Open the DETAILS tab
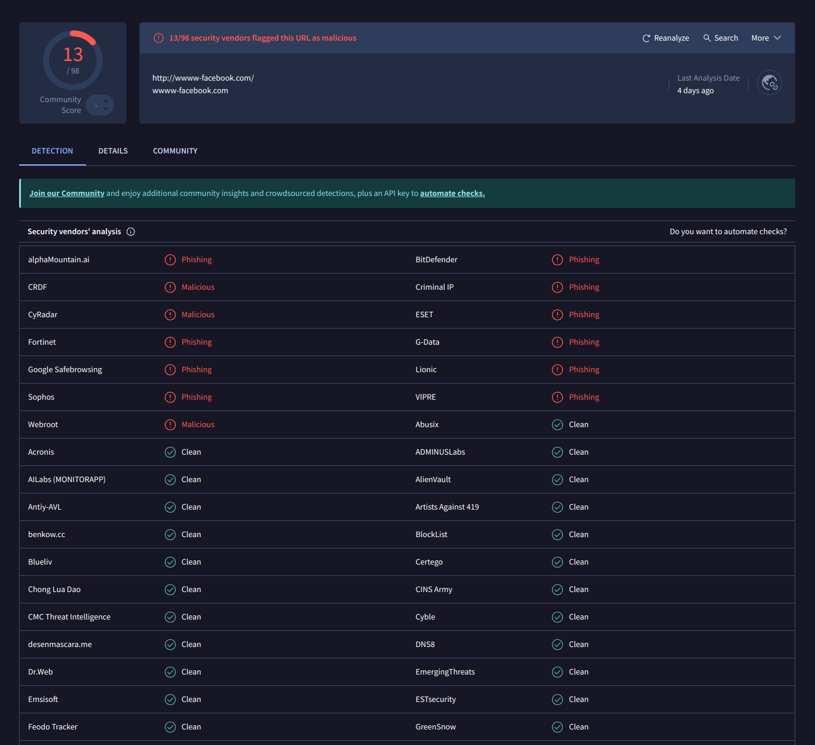The height and width of the screenshot is (745, 815). coord(113,151)
